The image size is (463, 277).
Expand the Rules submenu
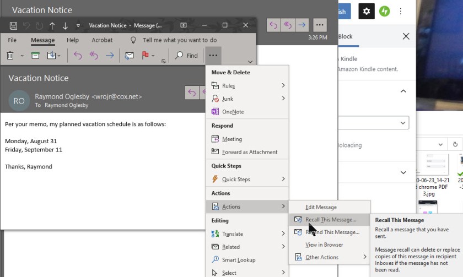(x=247, y=86)
